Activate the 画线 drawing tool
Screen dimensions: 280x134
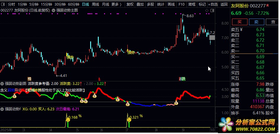[171, 4]
